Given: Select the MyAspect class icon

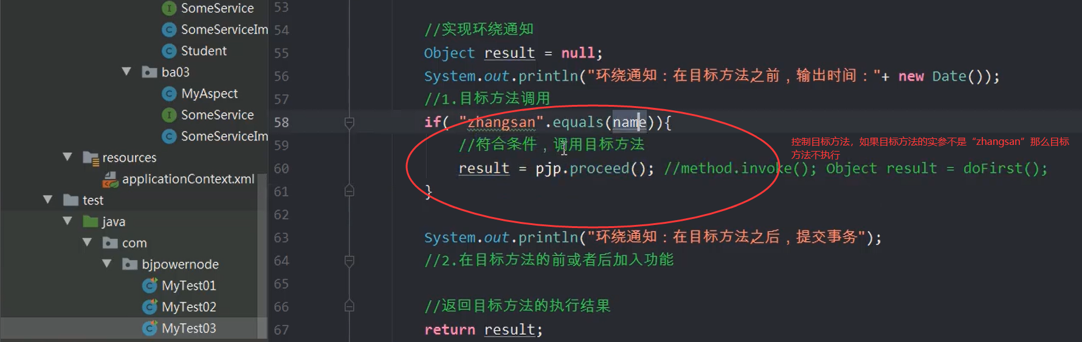Looking at the screenshot, I should pyautogui.click(x=170, y=94).
